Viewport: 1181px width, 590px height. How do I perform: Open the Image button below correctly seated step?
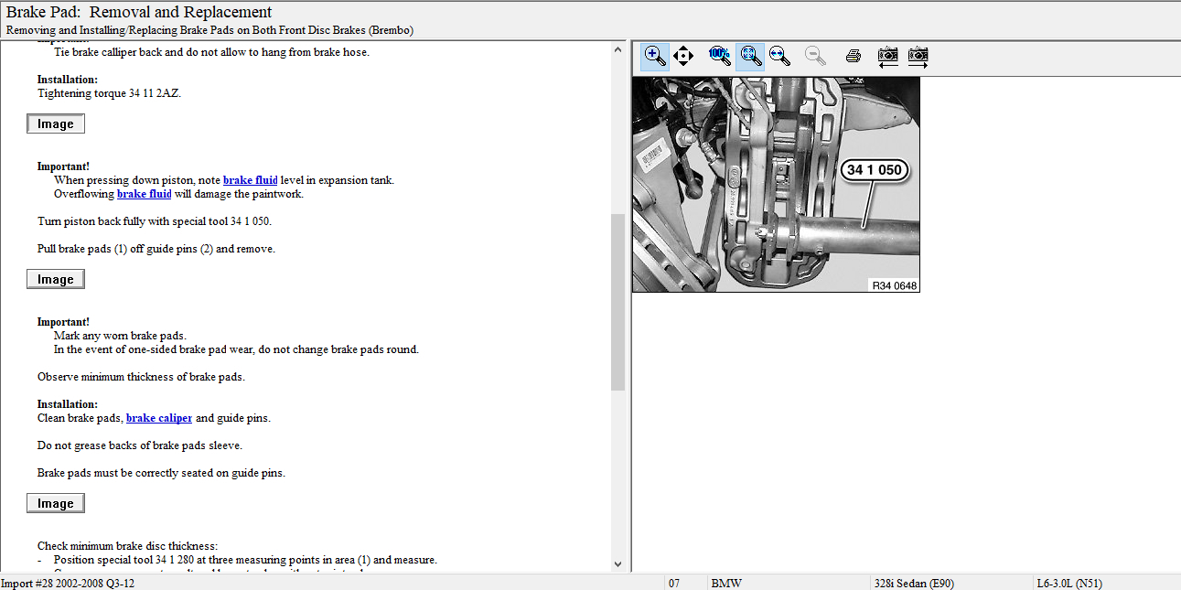56,503
